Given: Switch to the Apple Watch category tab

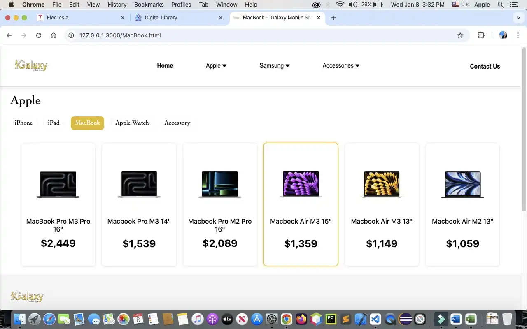Looking at the screenshot, I should (132, 123).
